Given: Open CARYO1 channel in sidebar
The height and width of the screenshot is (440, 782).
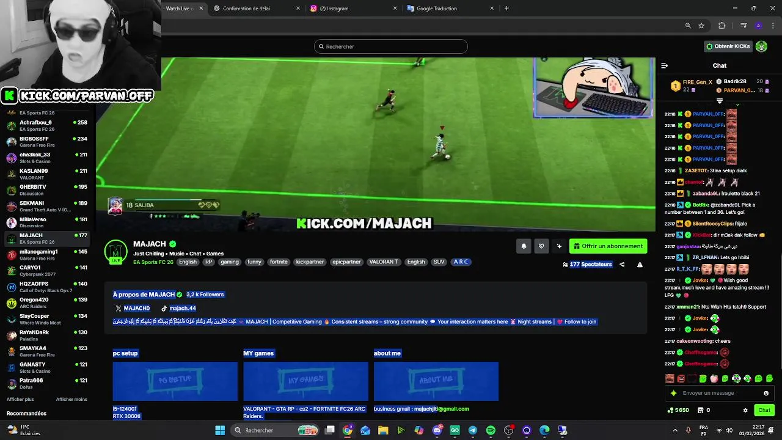Looking at the screenshot, I should 47,271.
